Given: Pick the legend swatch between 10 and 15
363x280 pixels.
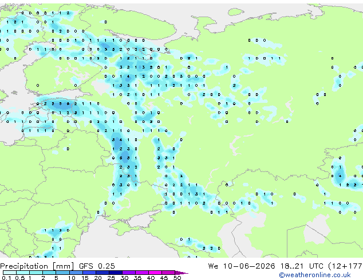Looking at the screenshot, I should tap(76, 273).
